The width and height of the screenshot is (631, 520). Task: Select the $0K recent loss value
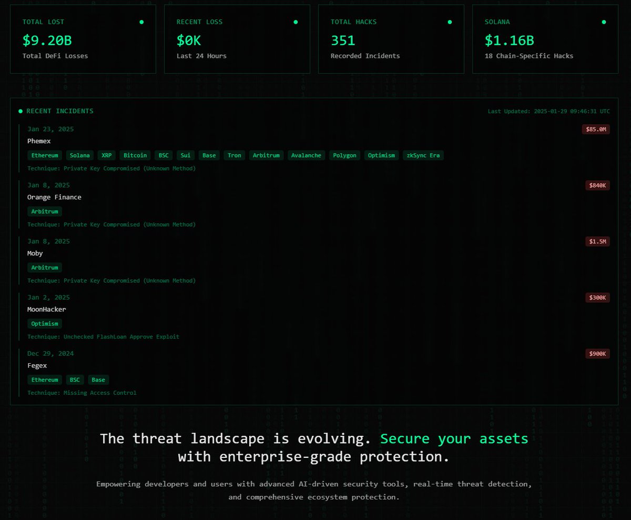189,41
